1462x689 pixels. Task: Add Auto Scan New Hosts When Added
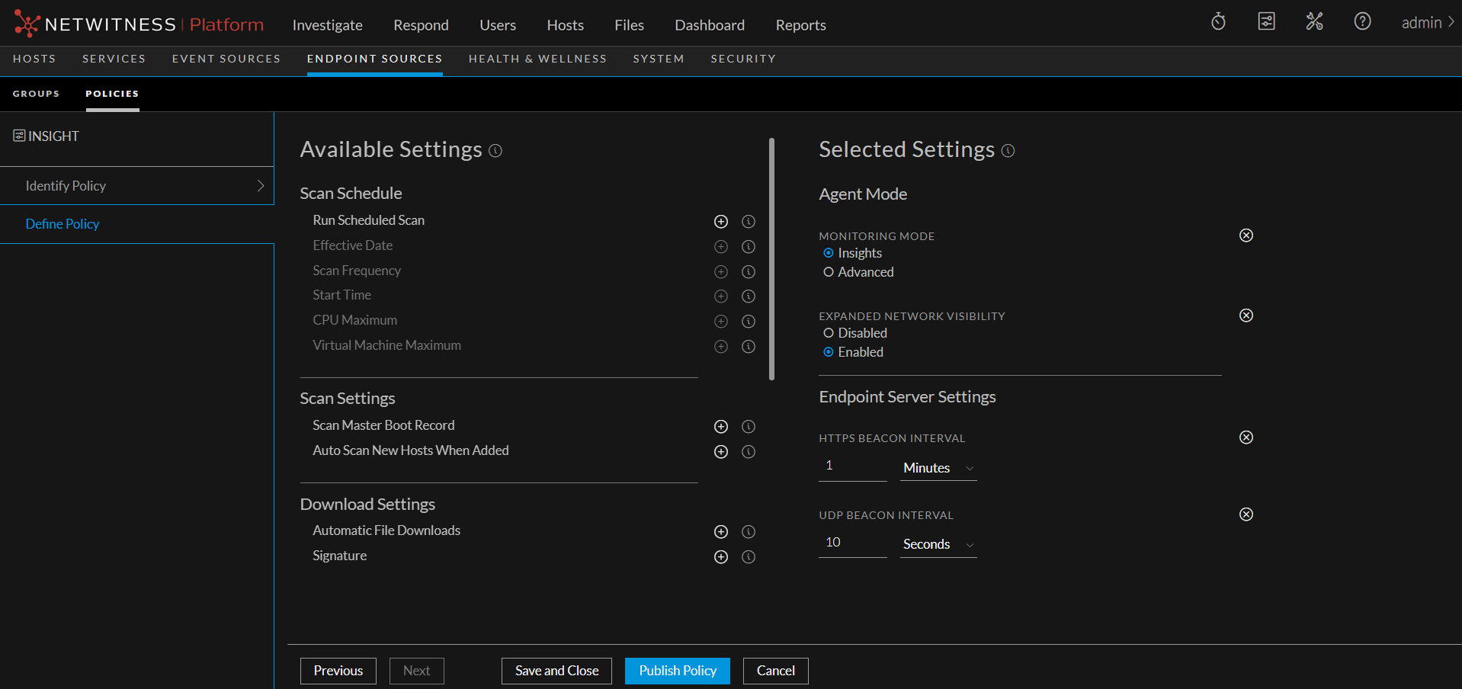tap(720, 452)
